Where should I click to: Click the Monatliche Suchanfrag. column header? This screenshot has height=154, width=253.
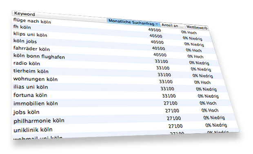click(133, 22)
